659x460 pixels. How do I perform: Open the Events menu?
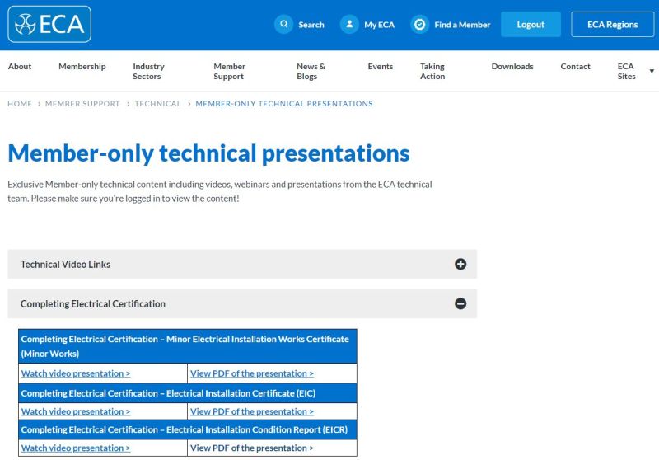pos(381,67)
